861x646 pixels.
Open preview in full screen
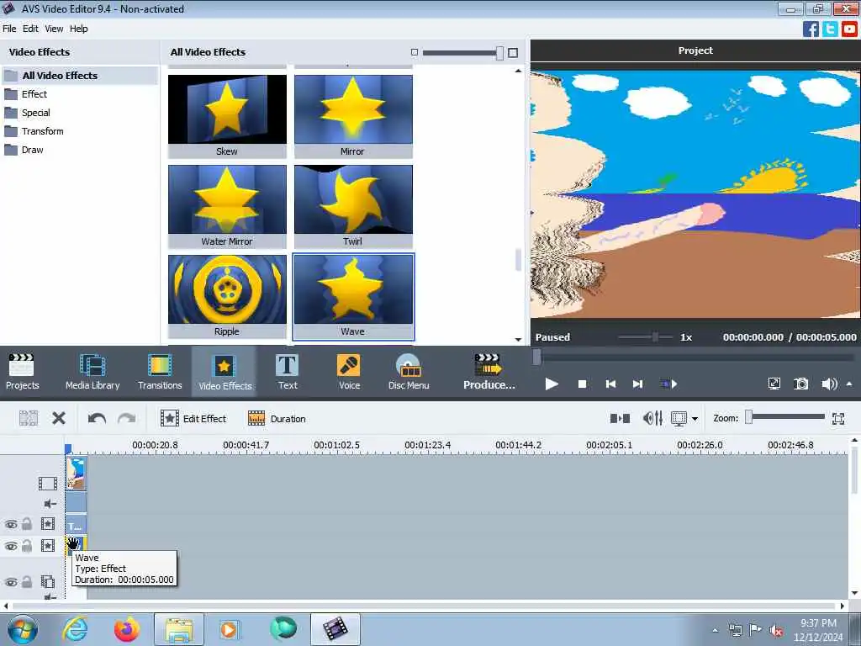pyautogui.click(x=774, y=384)
